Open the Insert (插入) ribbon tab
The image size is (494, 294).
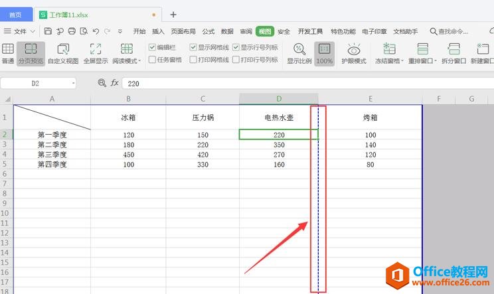pyautogui.click(x=158, y=31)
